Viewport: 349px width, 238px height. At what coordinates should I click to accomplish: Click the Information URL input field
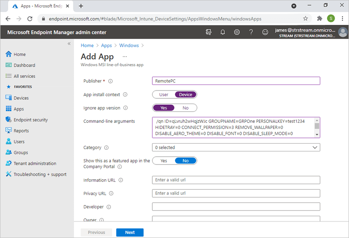tap(236, 180)
